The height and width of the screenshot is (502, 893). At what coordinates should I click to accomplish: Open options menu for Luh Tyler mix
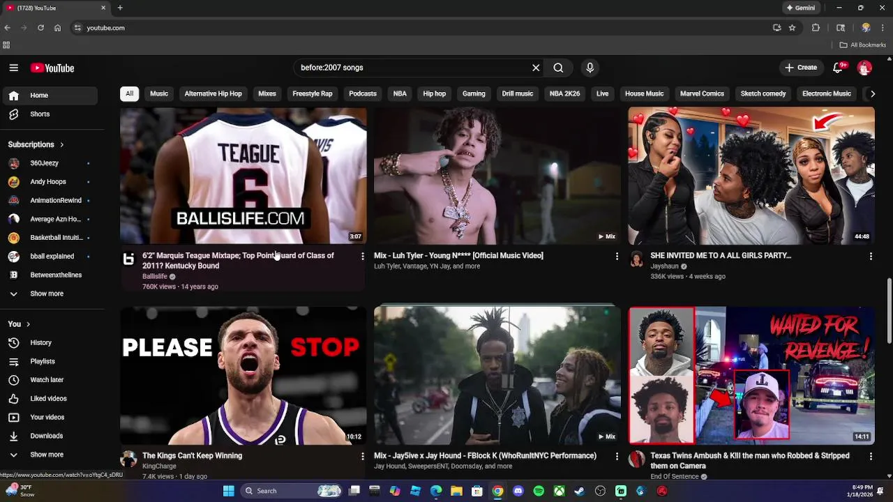click(x=617, y=257)
